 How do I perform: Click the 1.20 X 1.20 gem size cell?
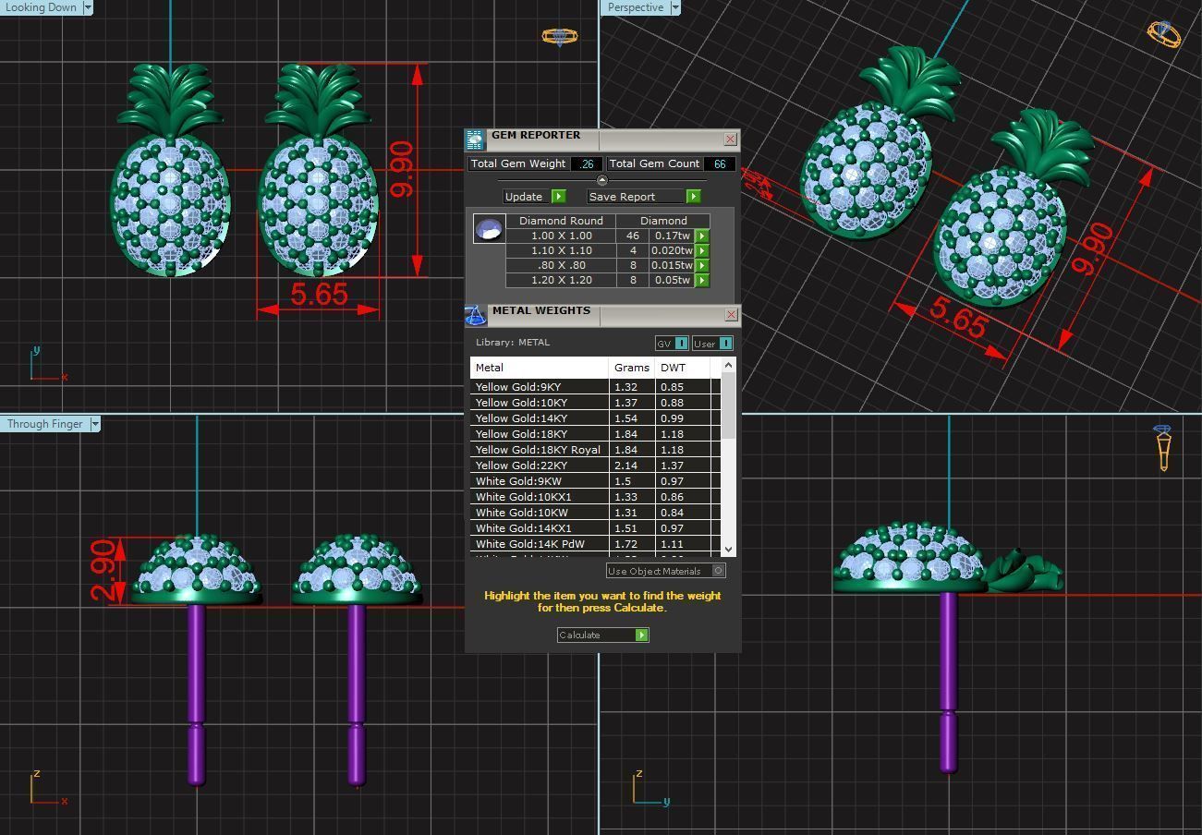(x=561, y=280)
